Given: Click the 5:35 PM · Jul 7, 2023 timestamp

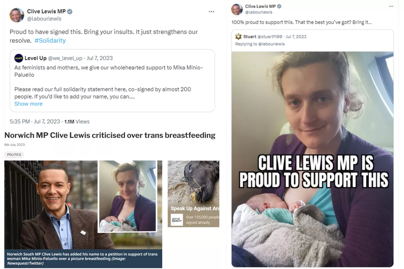Looking at the screenshot, I should (35, 121).
